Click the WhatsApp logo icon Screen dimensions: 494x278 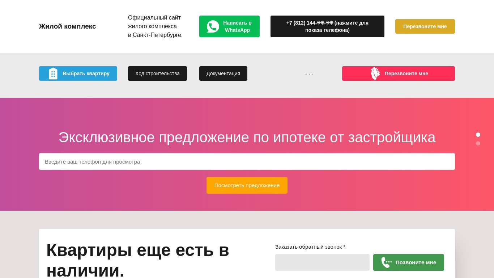(x=213, y=26)
